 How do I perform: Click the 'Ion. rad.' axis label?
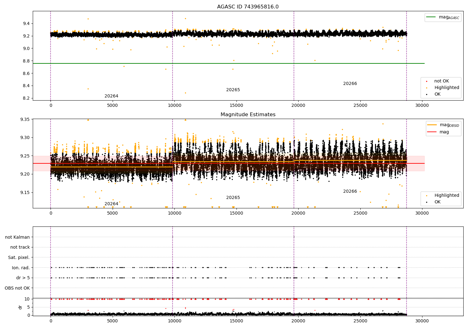tap(21, 268)
